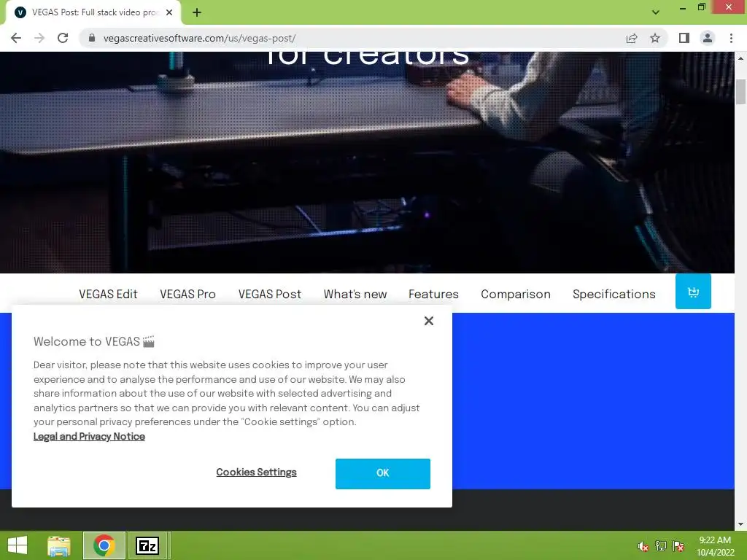Close the VEGAS Post tab
Viewport: 747px width, 560px height.
pyautogui.click(x=169, y=13)
